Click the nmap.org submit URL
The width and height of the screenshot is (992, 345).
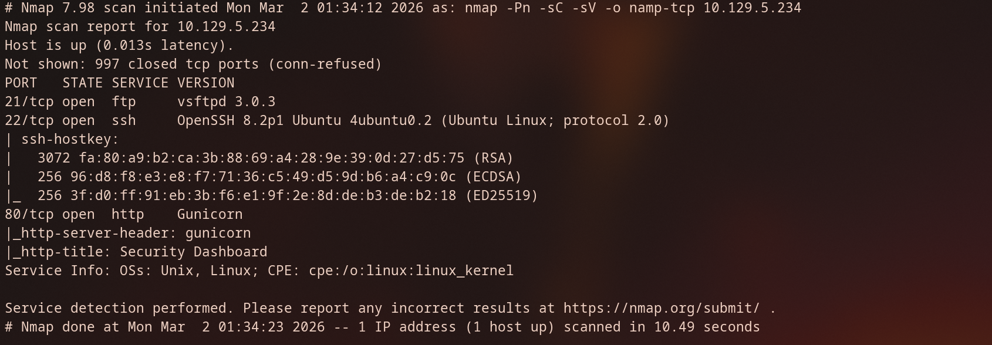[661, 308]
